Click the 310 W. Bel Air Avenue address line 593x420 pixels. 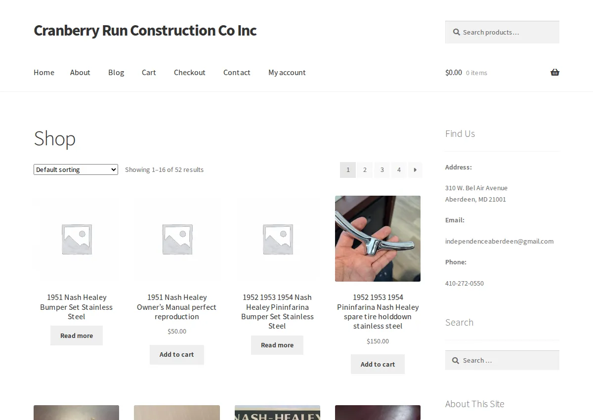click(x=476, y=188)
